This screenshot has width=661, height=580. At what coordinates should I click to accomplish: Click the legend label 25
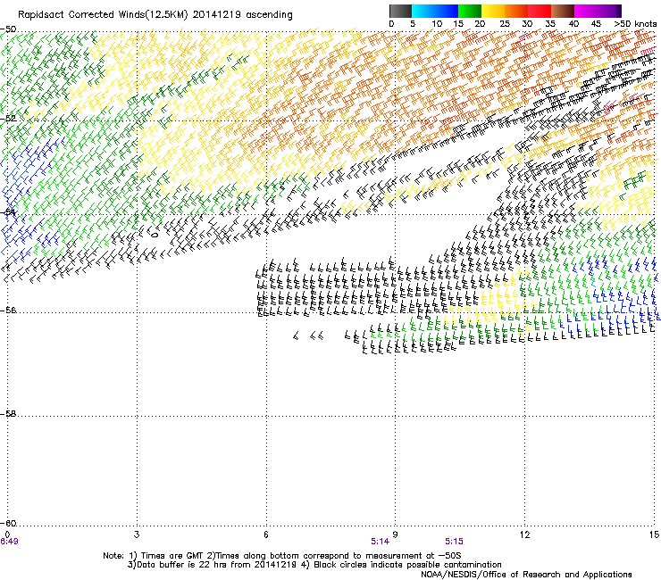(x=505, y=24)
